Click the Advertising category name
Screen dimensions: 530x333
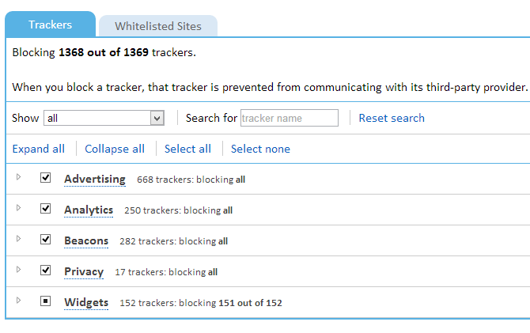95,179
